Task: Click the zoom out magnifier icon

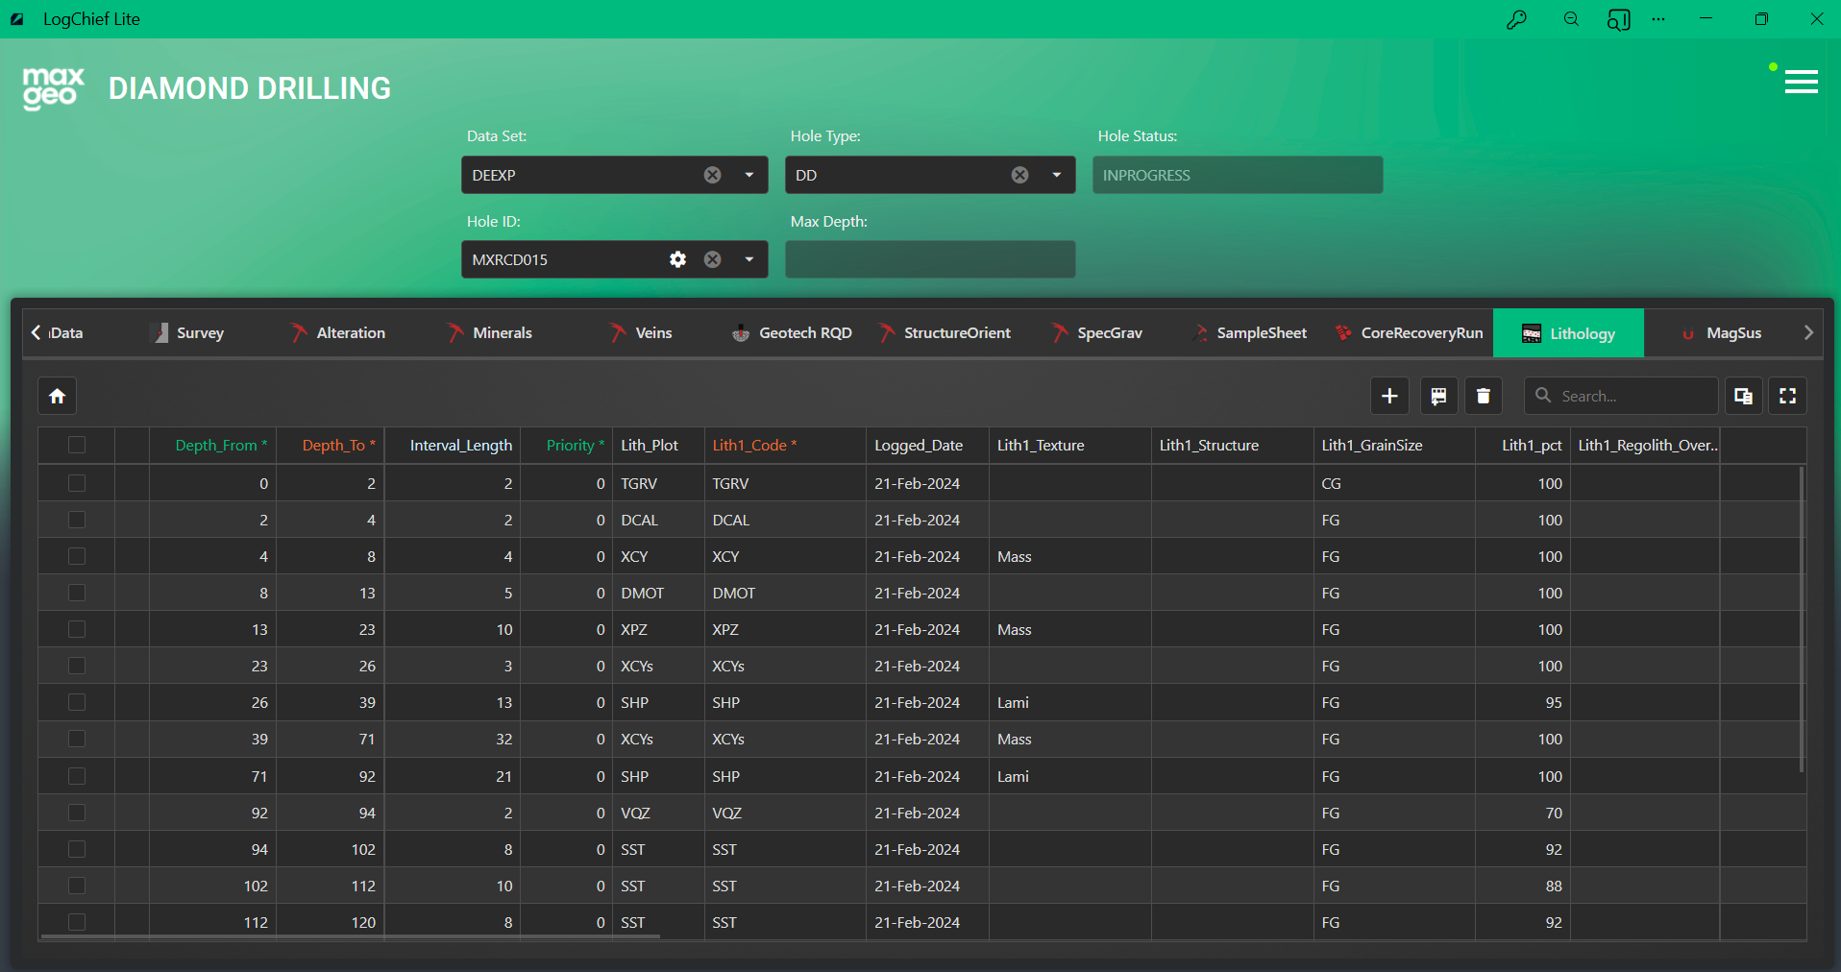Action: pyautogui.click(x=1571, y=19)
